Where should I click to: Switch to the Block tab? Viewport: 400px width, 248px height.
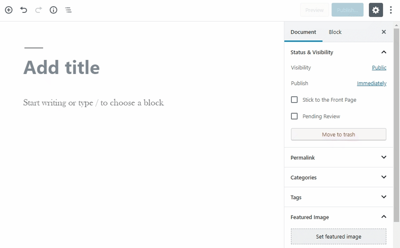[335, 32]
